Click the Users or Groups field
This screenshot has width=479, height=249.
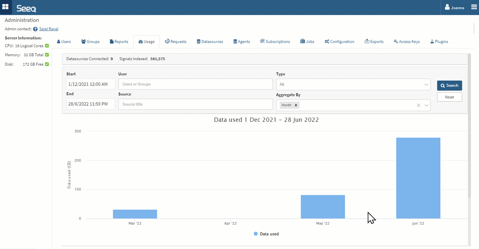click(x=195, y=84)
